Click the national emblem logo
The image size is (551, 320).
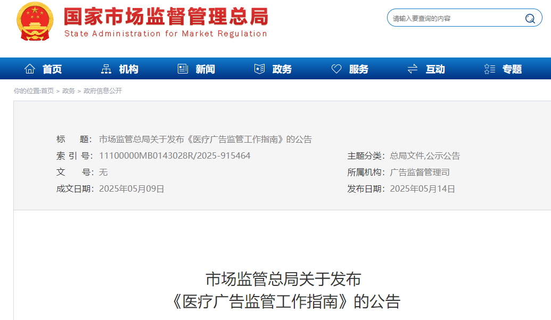click(34, 23)
